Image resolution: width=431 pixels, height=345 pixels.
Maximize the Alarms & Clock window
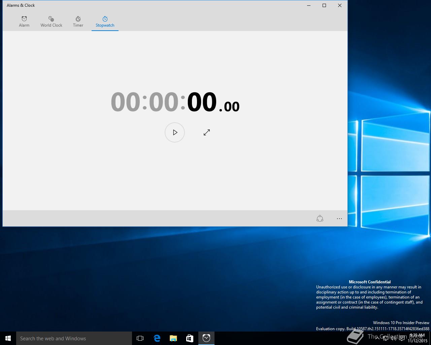pyautogui.click(x=324, y=5)
